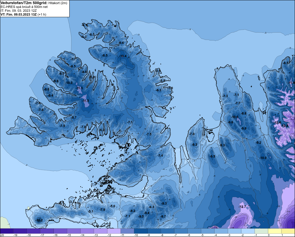Click the -7.3 temperature label
This screenshot has height=237, width=295.
click(x=225, y=96)
